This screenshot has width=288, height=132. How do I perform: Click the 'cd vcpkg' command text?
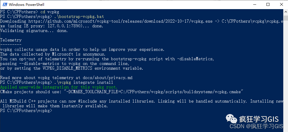tap(50, 12)
